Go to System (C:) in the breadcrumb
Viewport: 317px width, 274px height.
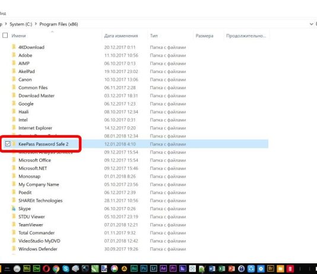click(x=21, y=24)
